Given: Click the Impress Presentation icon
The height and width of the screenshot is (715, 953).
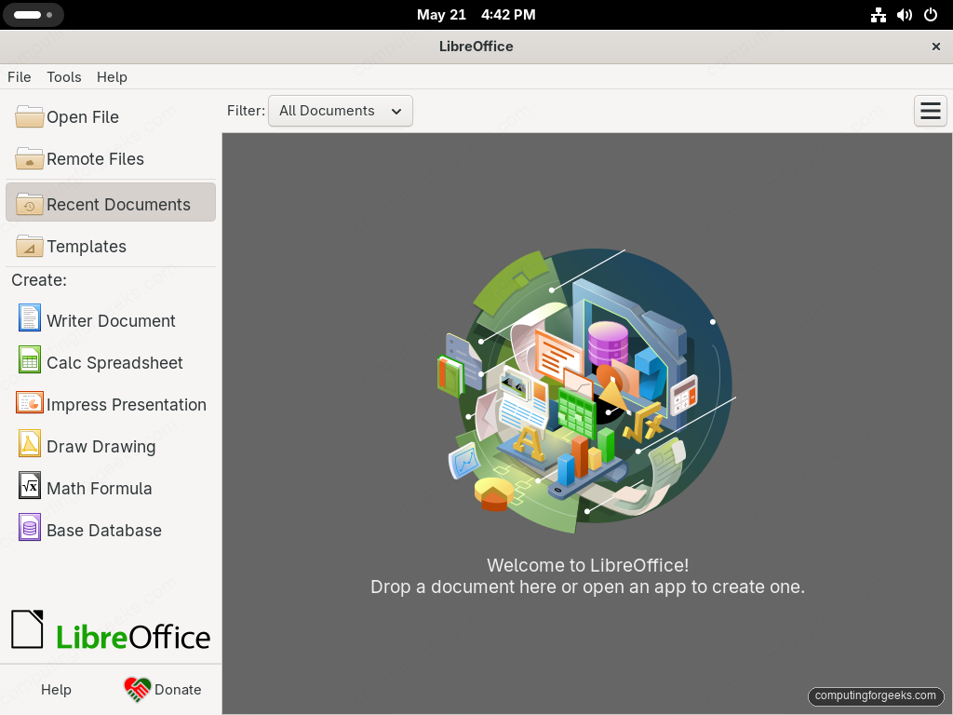Looking at the screenshot, I should [x=29, y=402].
